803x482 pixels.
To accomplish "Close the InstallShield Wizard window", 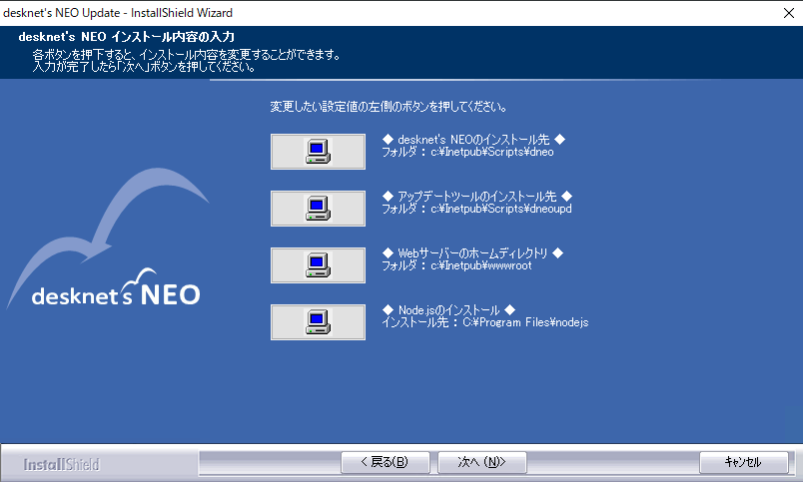I will click(x=789, y=13).
